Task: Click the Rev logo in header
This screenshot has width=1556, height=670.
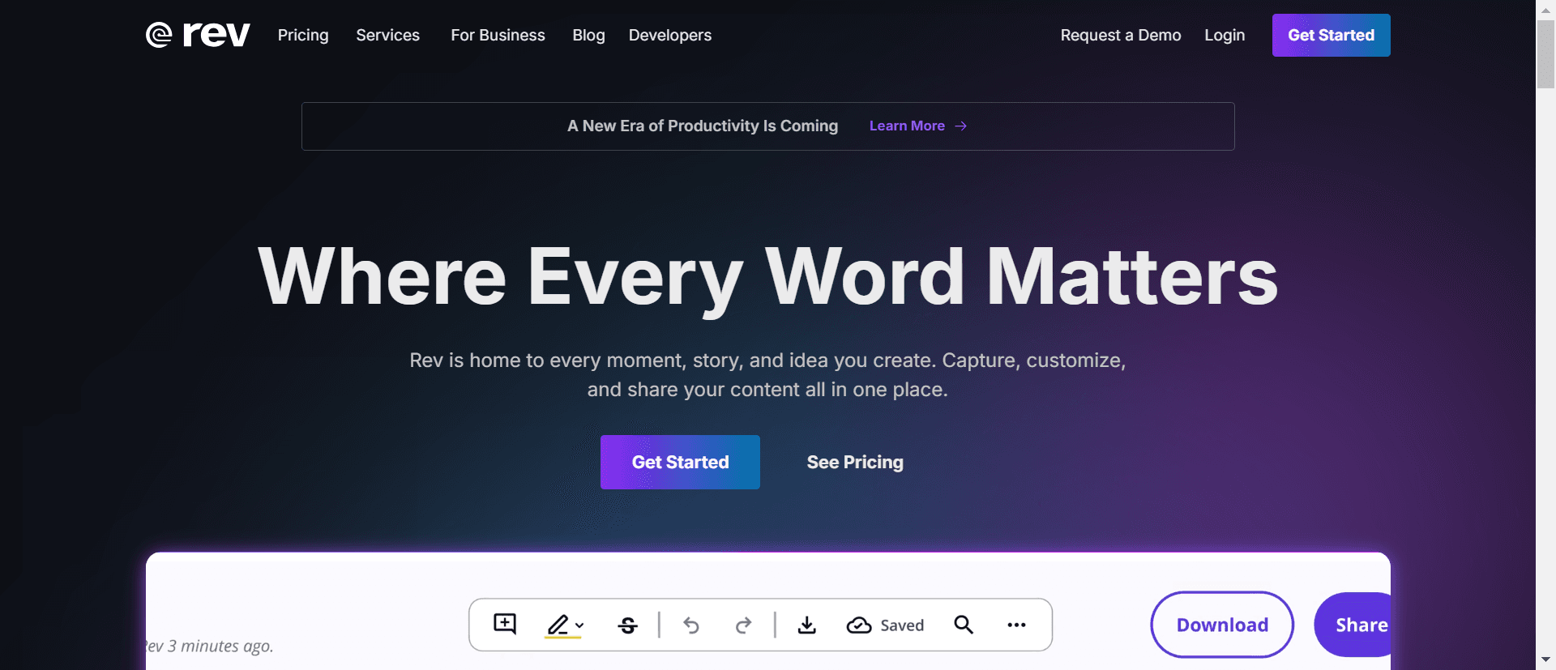Action: pos(198,35)
